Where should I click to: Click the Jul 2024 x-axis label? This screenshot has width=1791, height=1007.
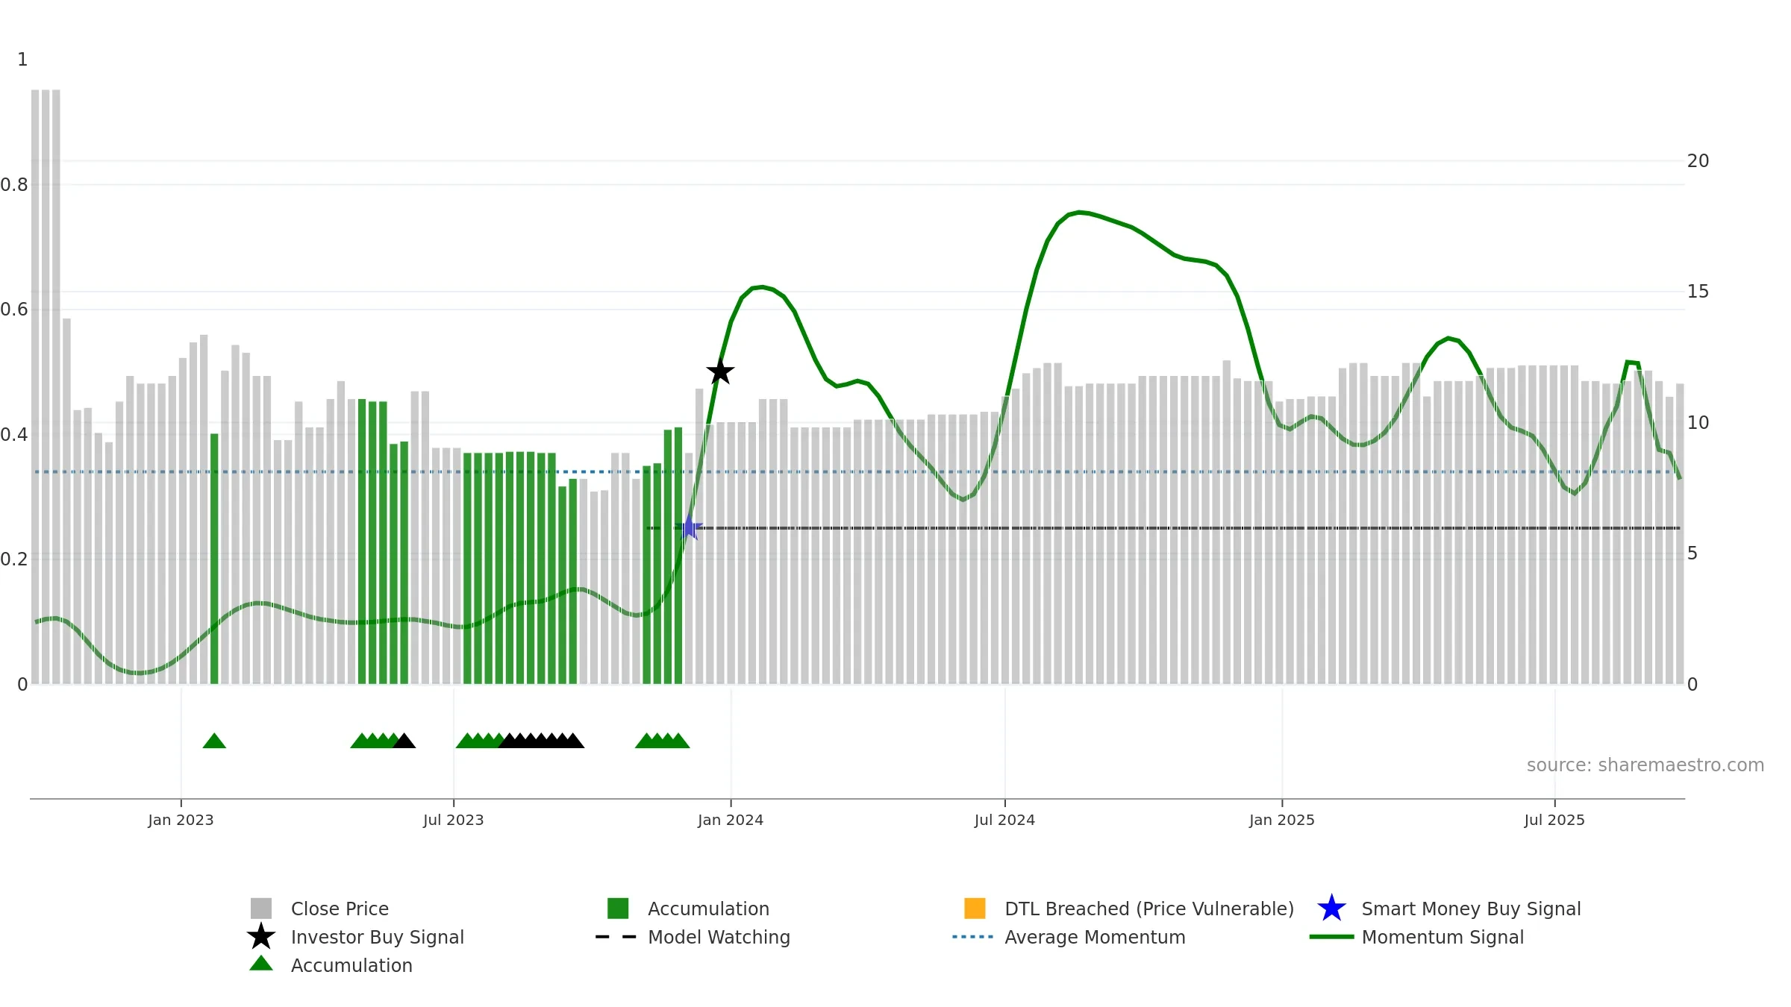[x=1004, y=821]
